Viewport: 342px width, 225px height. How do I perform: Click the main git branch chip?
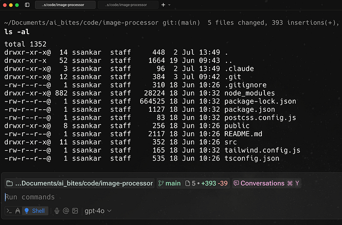(x=170, y=184)
